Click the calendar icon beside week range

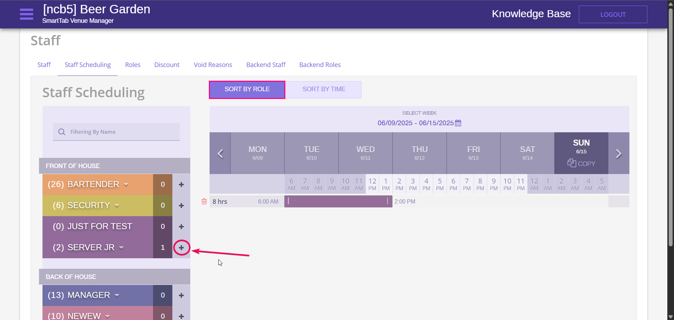(458, 123)
